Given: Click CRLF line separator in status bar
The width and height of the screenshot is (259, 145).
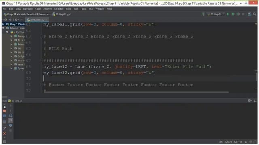Looking at the screenshot, I should pos(229,142).
